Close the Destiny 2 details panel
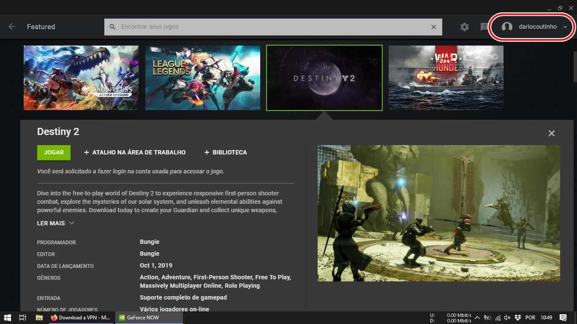 [x=552, y=133]
